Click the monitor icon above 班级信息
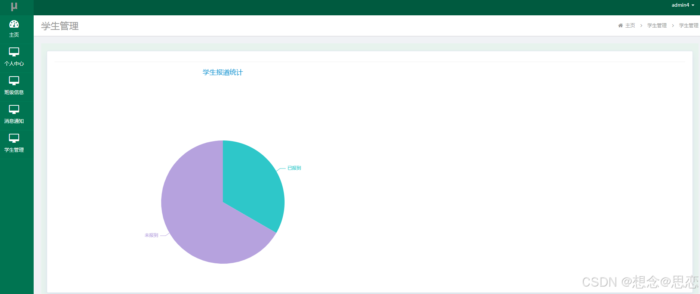This screenshot has width=700, height=294. tap(14, 81)
